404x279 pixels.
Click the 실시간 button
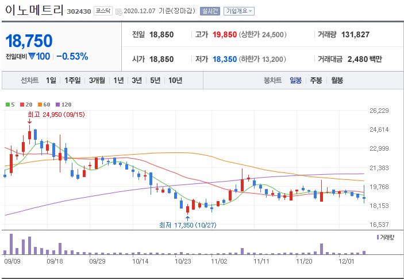pos(210,11)
